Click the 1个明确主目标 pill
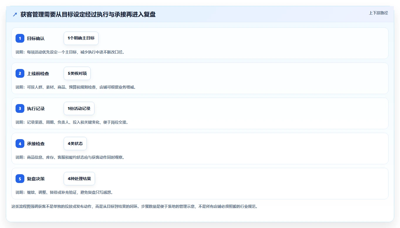This screenshot has height=228, width=400. pyautogui.click(x=81, y=38)
